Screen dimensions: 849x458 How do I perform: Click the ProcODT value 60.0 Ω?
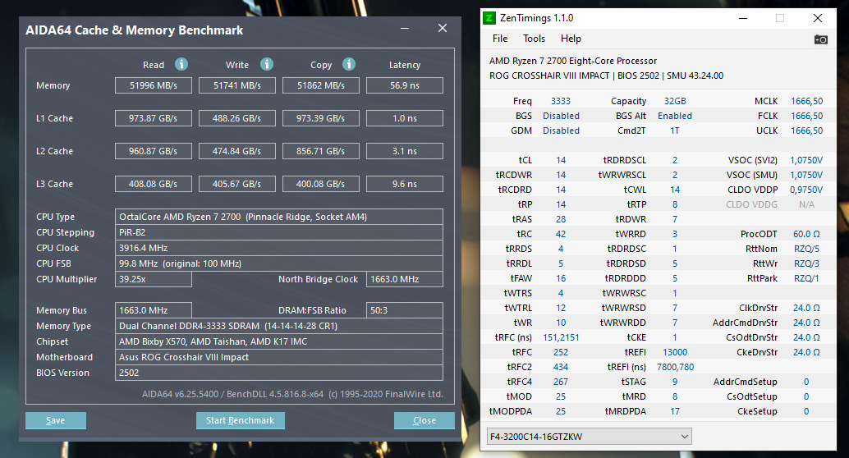806,234
